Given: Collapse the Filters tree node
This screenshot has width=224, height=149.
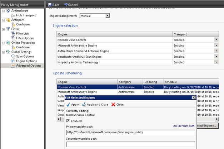Looking at the screenshot, I should tap(3, 29).
